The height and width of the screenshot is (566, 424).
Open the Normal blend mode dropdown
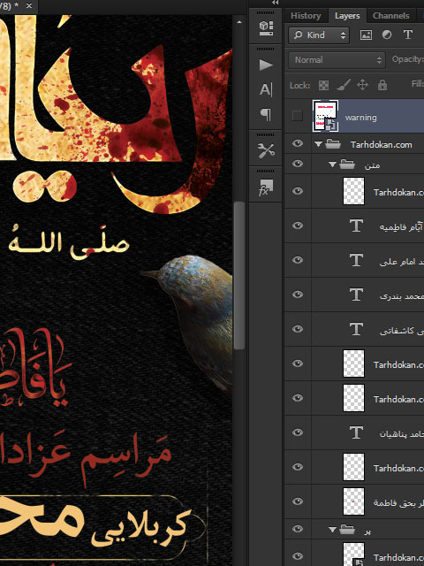(337, 60)
